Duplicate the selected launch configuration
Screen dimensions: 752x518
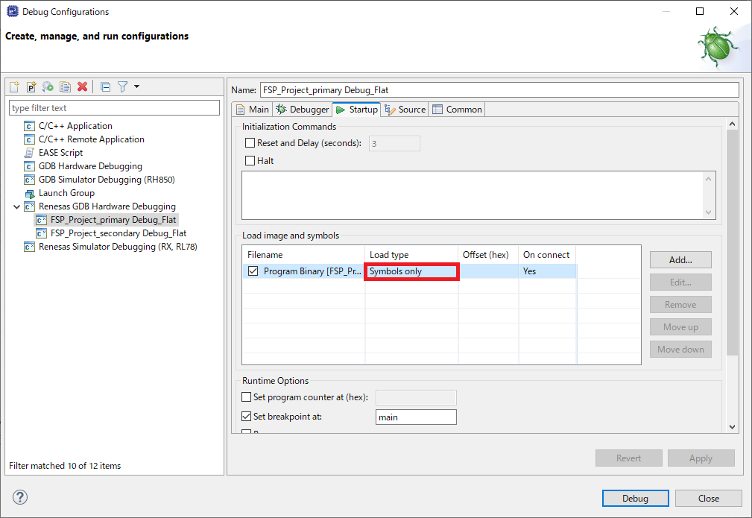pos(65,87)
